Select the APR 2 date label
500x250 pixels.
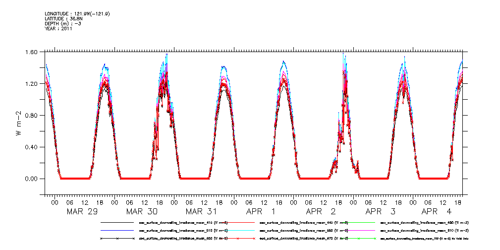tap(322, 211)
